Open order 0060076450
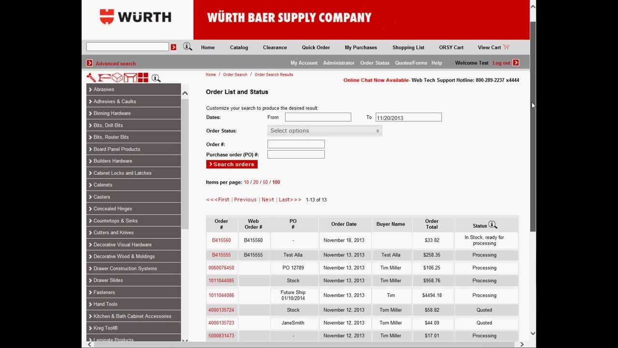 (x=221, y=268)
